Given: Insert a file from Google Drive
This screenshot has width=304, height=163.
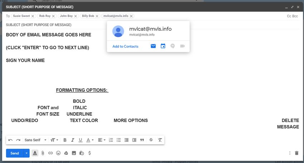Looking at the screenshot, I should tap(66, 153).
